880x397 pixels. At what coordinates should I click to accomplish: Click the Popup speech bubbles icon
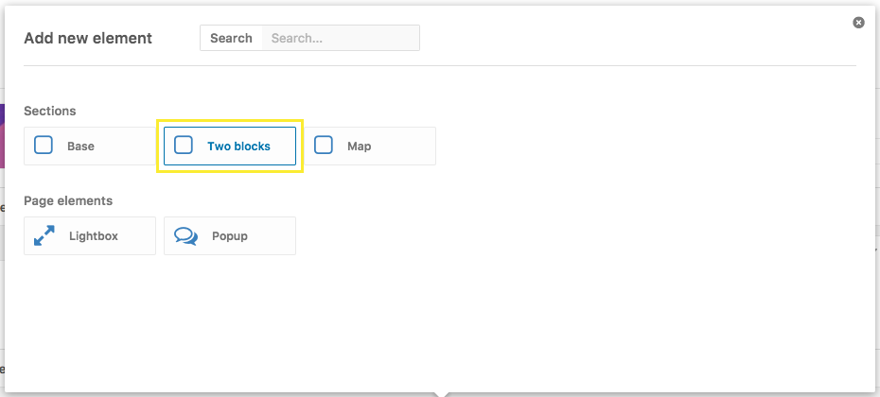click(185, 236)
